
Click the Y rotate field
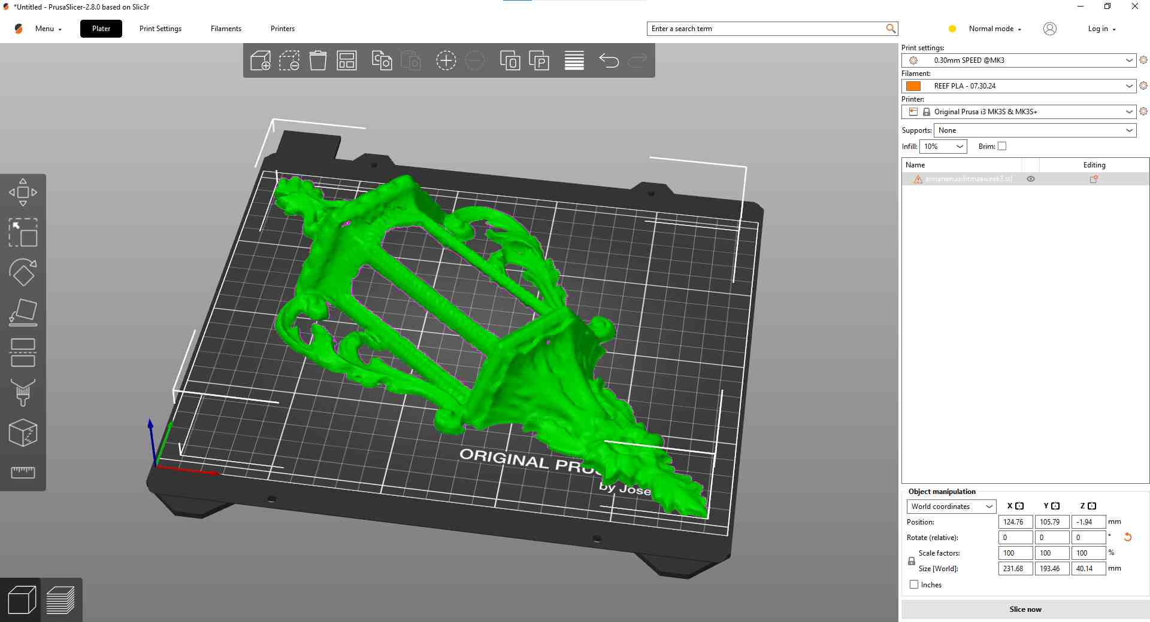[1052, 537]
